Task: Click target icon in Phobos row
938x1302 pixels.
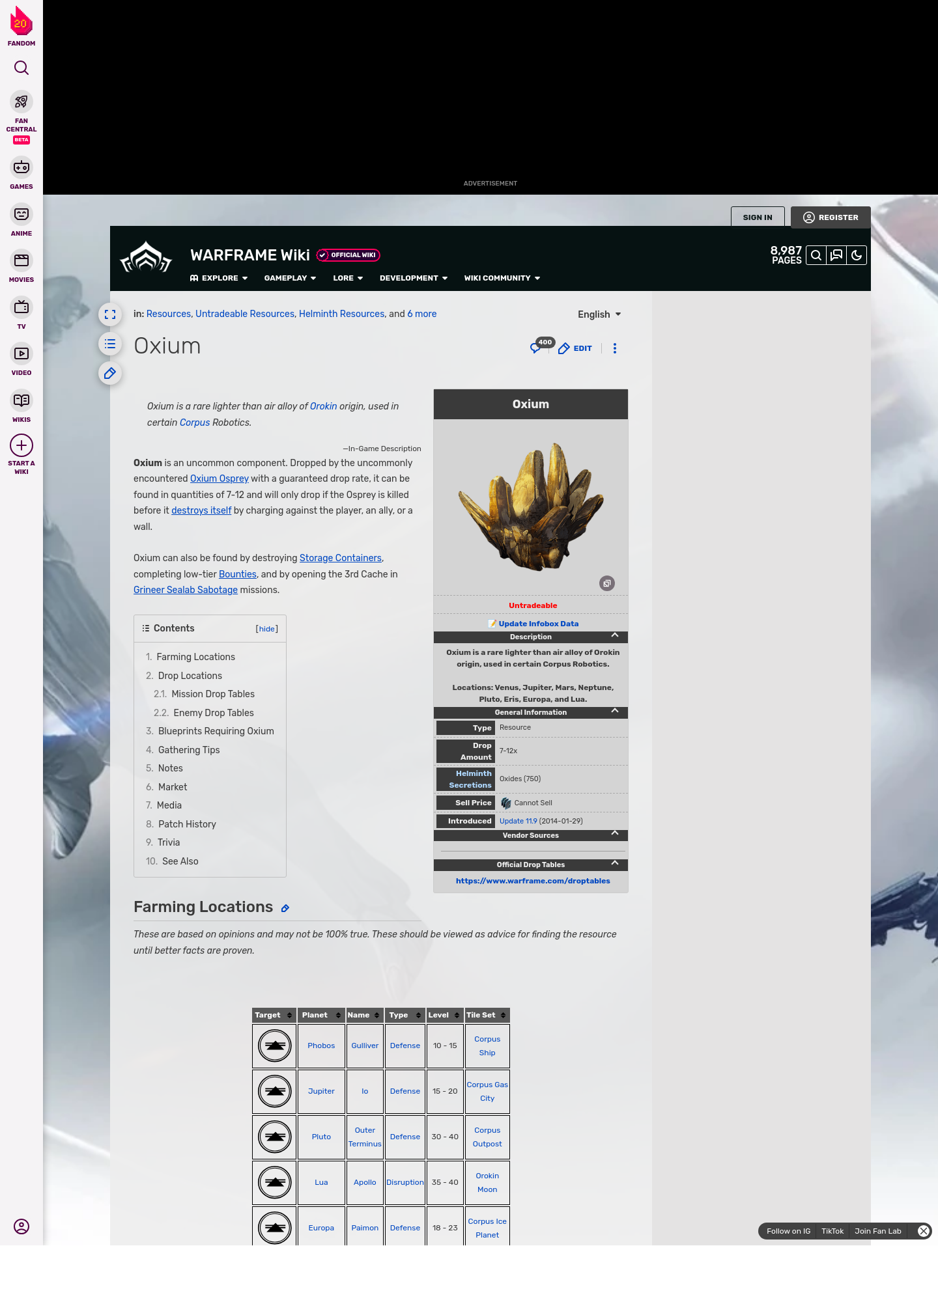Action: (275, 1046)
